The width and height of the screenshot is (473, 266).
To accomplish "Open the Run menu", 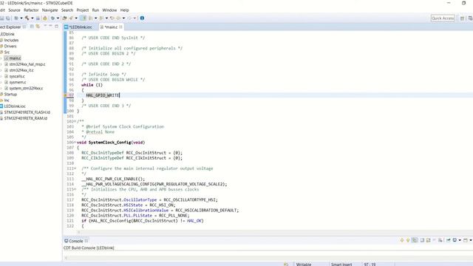I will [95, 10].
